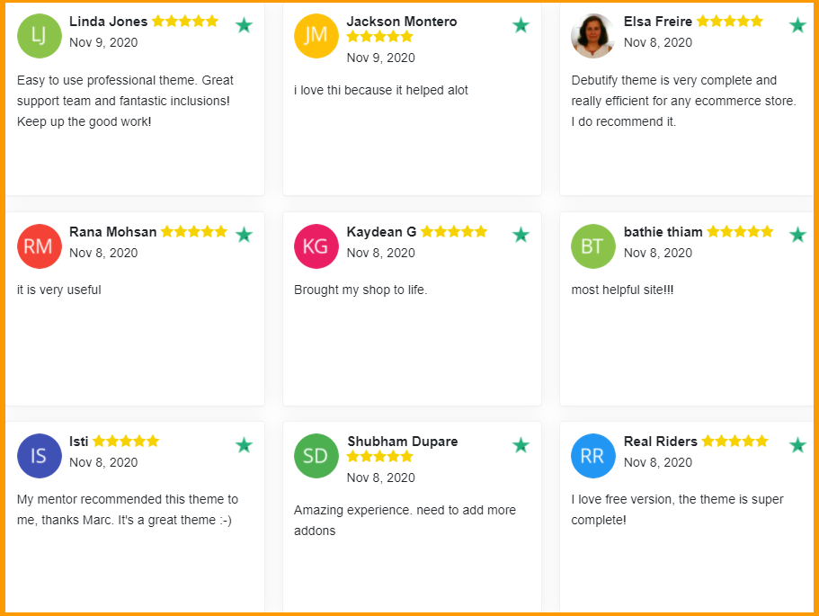Screen dimensions: 819x616
Task: Click the green star beside Shubham Dupare's review
Action: [521, 445]
